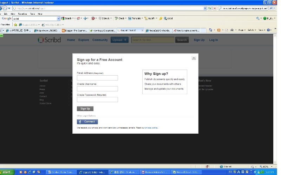
Task: Click the Translate button in Google Toolbar
Action: [135, 18]
